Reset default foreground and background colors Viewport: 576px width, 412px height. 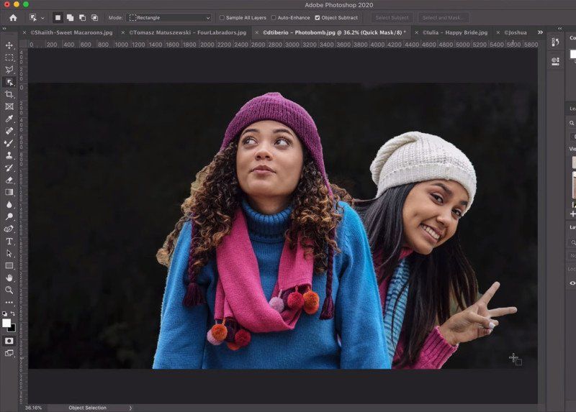tap(4, 313)
